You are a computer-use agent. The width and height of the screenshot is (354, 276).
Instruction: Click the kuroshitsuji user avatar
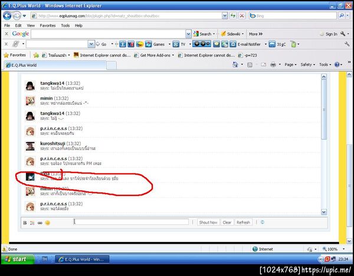[x=30, y=146]
